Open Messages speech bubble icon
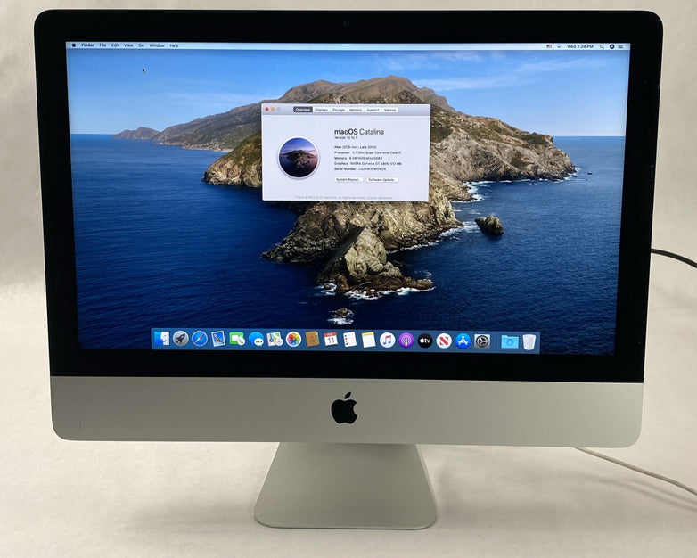Viewport: 697px width, 558px height. [256, 340]
